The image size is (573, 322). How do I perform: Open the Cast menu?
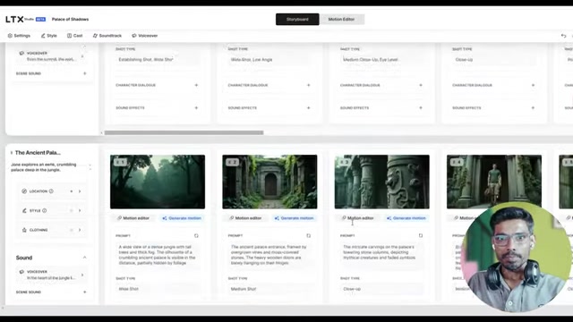pyautogui.click(x=74, y=36)
